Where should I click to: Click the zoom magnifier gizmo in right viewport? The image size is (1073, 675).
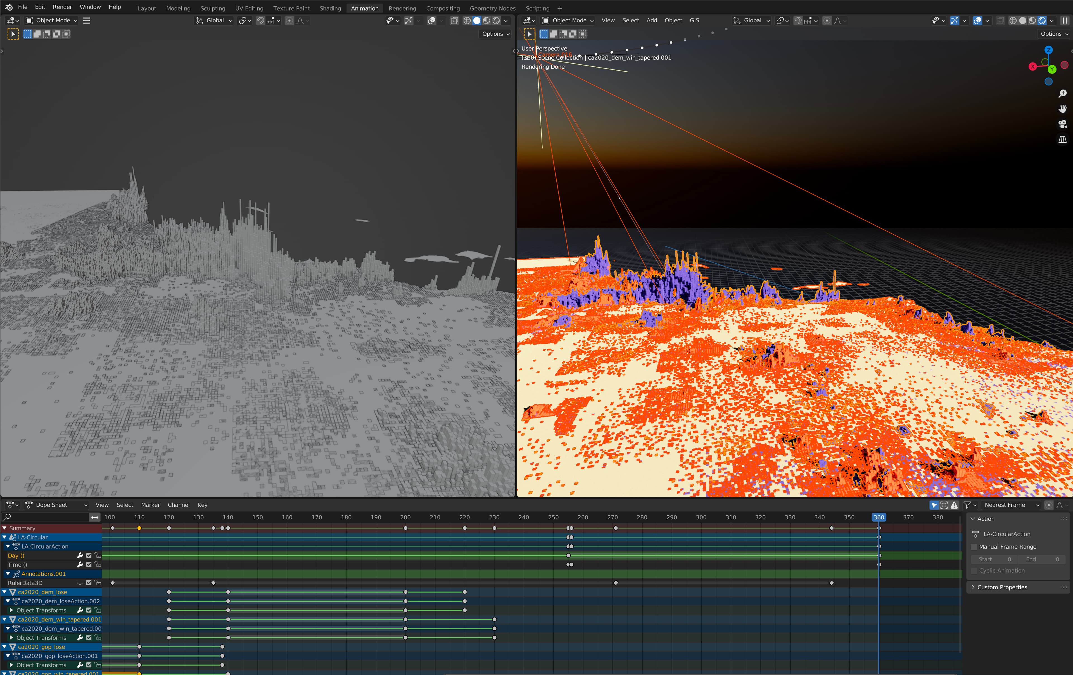[1063, 93]
